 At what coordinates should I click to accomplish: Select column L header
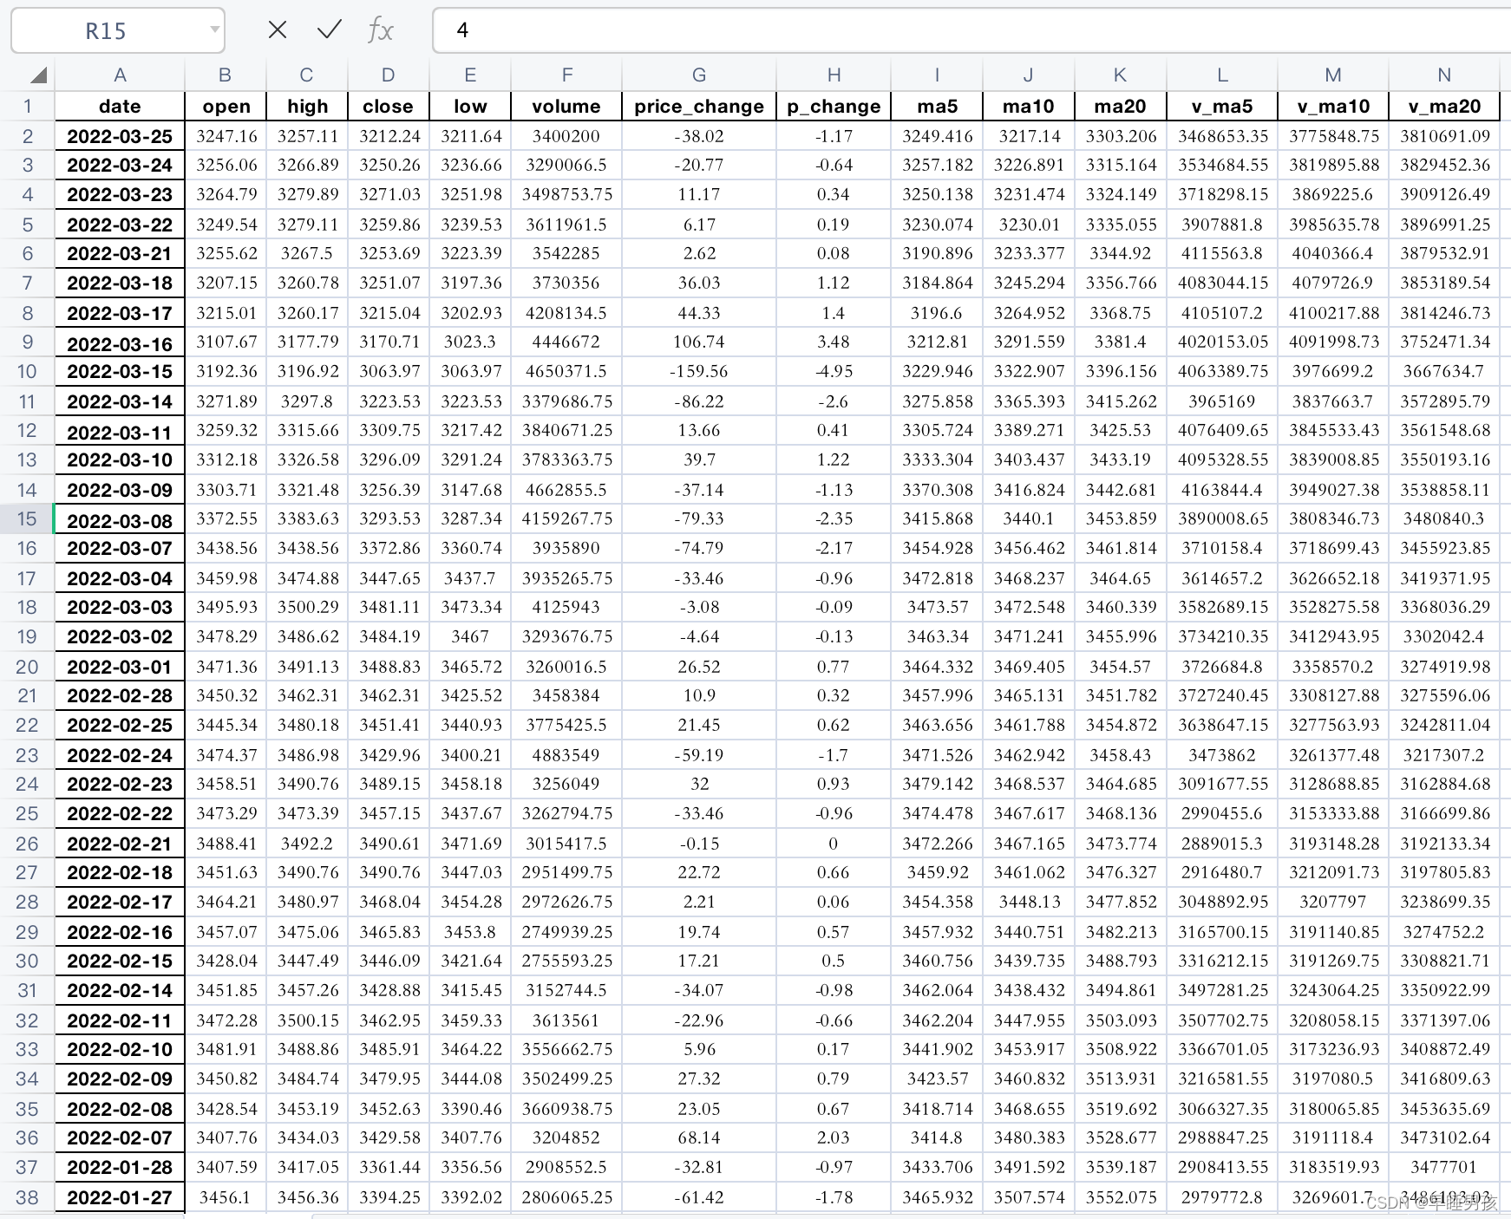coord(1222,75)
